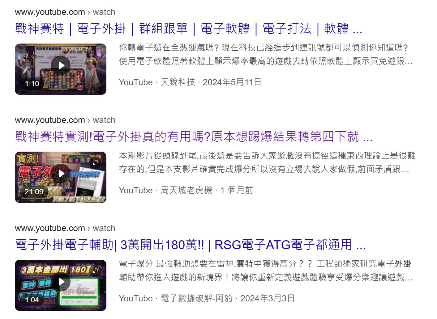Image resolution: width=437 pixels, height=319 pixels.
Task: Click youtube.com URL above 電子外掛電子輔助 result
Action: (65, 228)
